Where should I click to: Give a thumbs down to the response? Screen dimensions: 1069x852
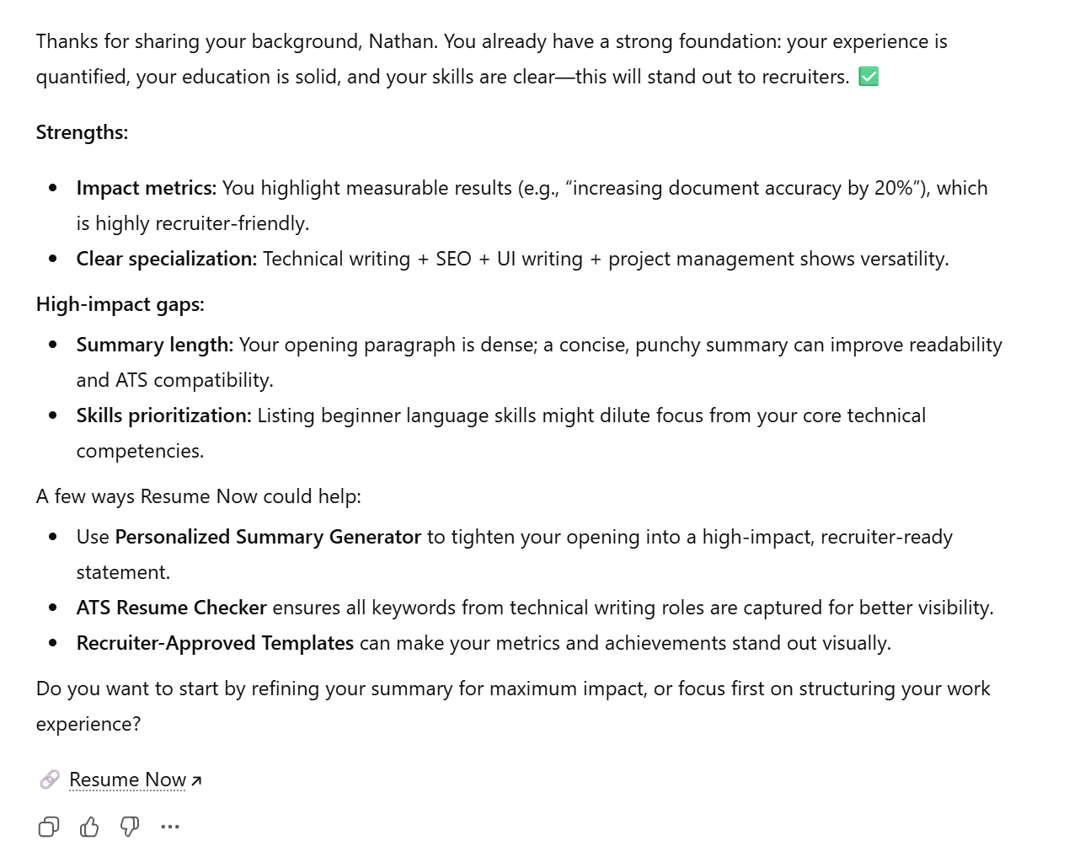128,827
